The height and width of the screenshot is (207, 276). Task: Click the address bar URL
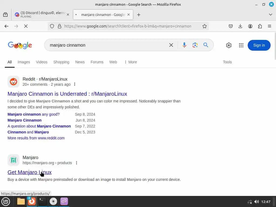tap(127, 26)
